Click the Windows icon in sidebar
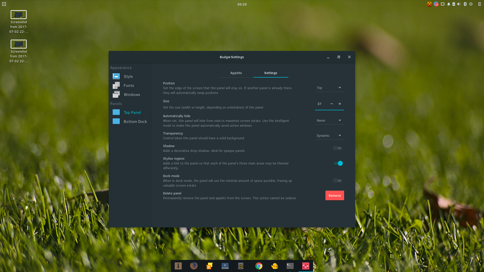 (x=116, y=94)
